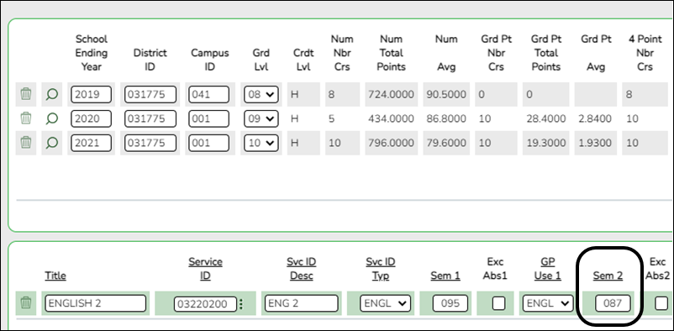This screenshot has width=674, height=331.
Task: Edit Campus ID field in 2021 row
Action: click(209, 142)
